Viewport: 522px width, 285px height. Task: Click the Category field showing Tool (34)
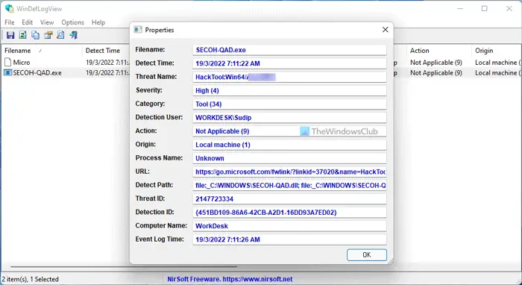click(289, 104)
